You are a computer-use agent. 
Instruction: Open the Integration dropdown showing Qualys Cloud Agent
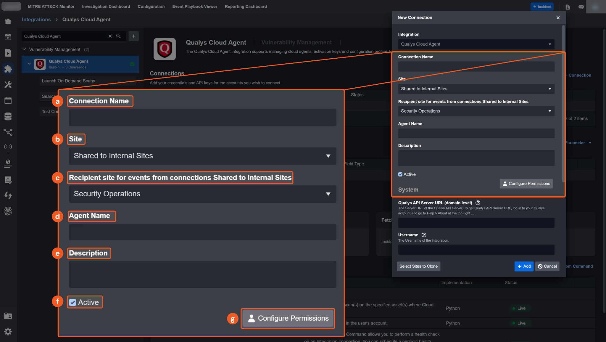point(476,44)
